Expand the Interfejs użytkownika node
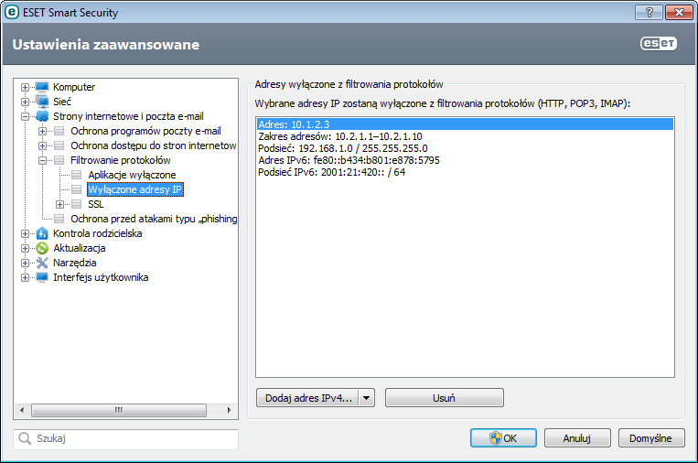This screenshot has width=698, height=463. (25, 277)
